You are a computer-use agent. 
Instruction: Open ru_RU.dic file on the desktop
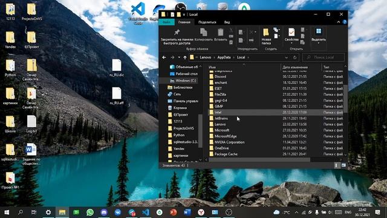117,68
